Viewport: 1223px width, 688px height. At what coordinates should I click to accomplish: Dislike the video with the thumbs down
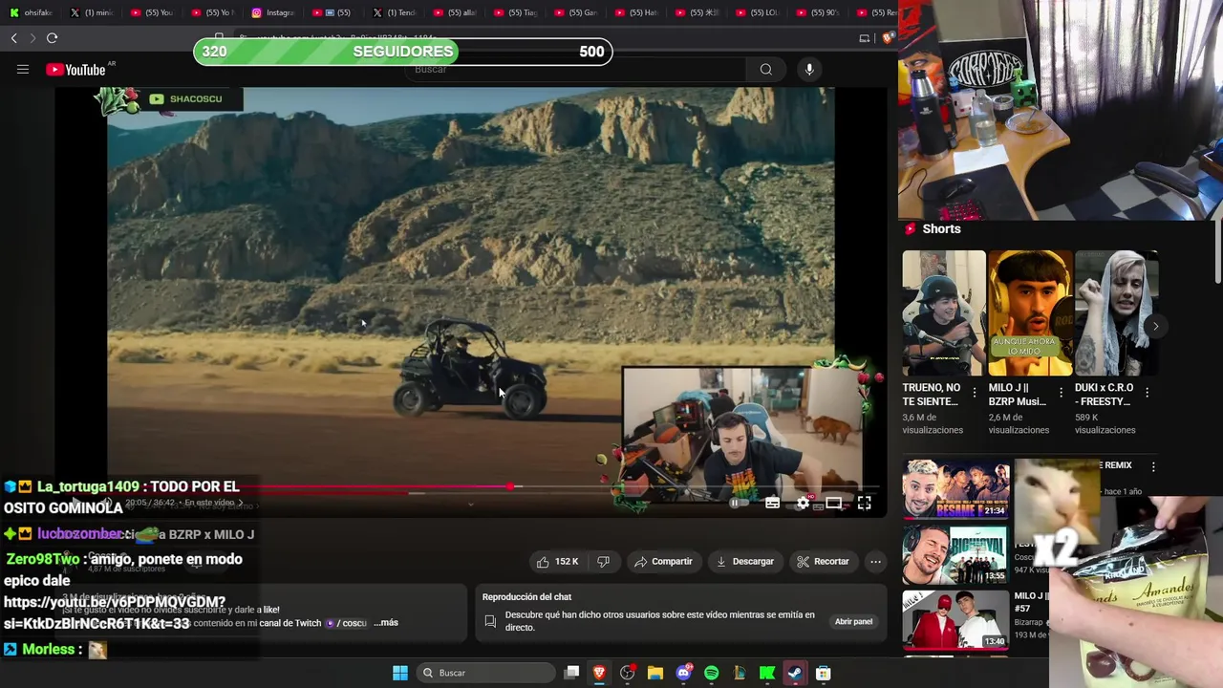[603, 561]
